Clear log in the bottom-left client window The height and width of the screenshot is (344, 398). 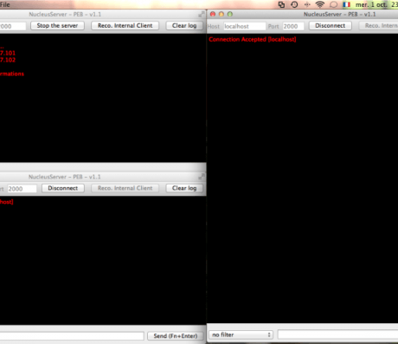[184, 188]
